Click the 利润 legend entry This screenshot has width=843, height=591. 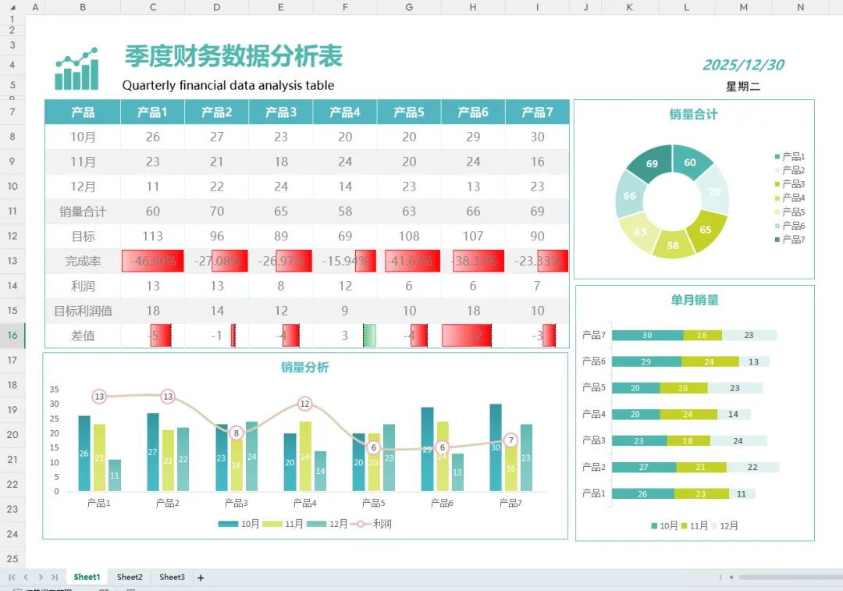[x=371, y=524]
